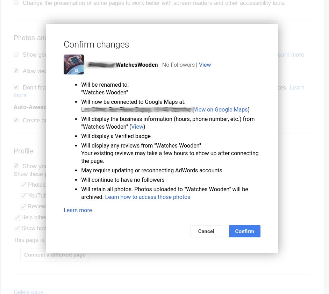Toggle the Photos tab checkbox
The height and width of the screenshot is (294, 329).
[23, 185]
